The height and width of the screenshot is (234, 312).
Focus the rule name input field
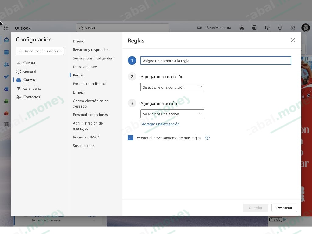click(x=215, y=60)
